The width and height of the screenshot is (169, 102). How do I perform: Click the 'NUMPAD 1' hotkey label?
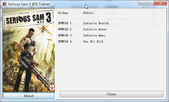[x=65, y=23]
